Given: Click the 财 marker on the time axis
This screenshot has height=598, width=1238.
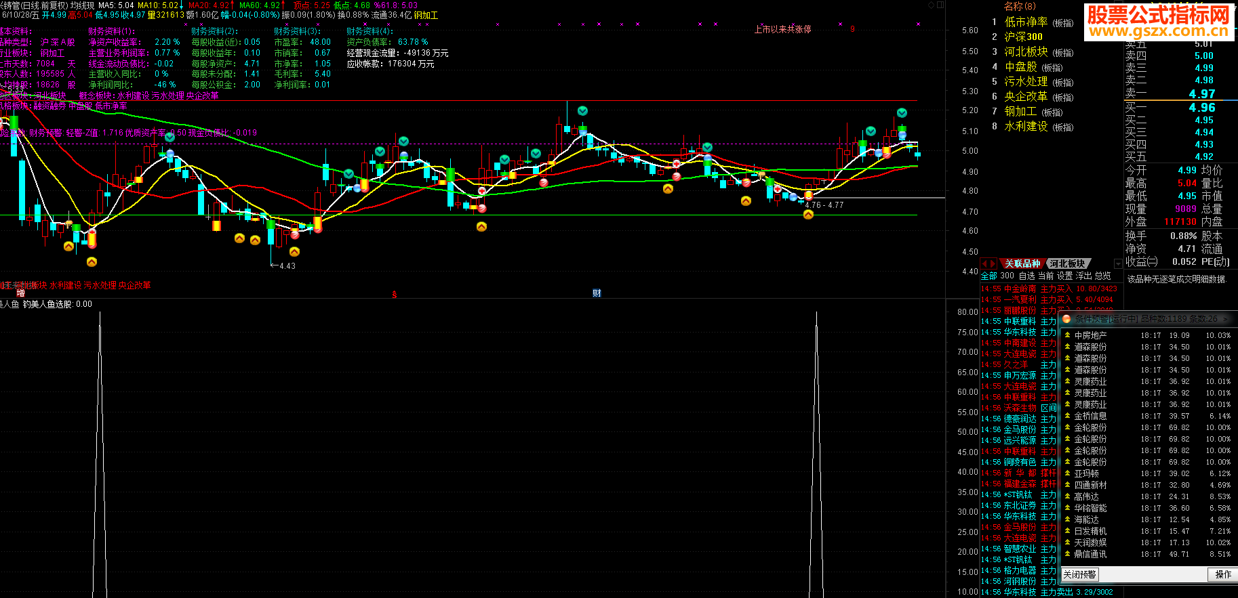Looking at the screenshot, I should 597,293.
